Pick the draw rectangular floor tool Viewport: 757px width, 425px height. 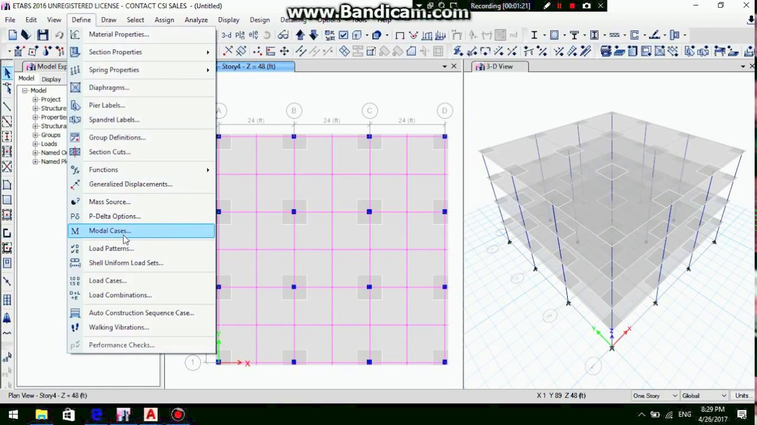point(7,200)
